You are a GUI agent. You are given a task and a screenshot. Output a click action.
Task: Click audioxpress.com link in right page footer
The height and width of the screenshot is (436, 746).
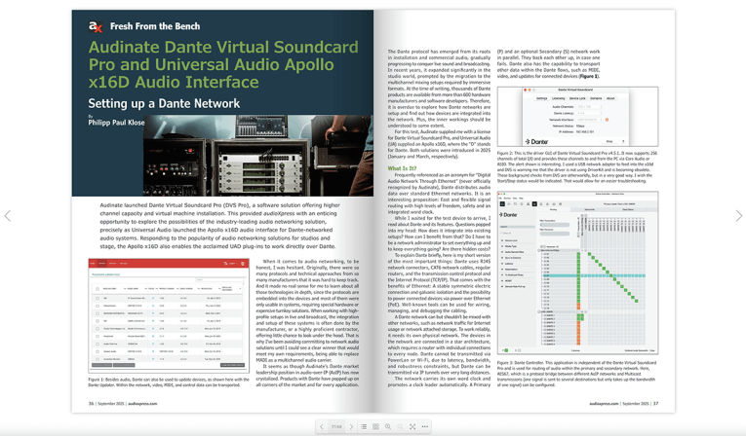tap(605, 402)
